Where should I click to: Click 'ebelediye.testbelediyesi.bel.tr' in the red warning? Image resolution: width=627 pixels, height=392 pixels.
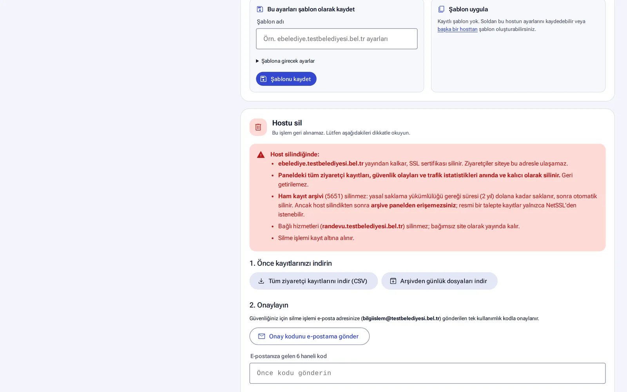[x=321, y=163]
